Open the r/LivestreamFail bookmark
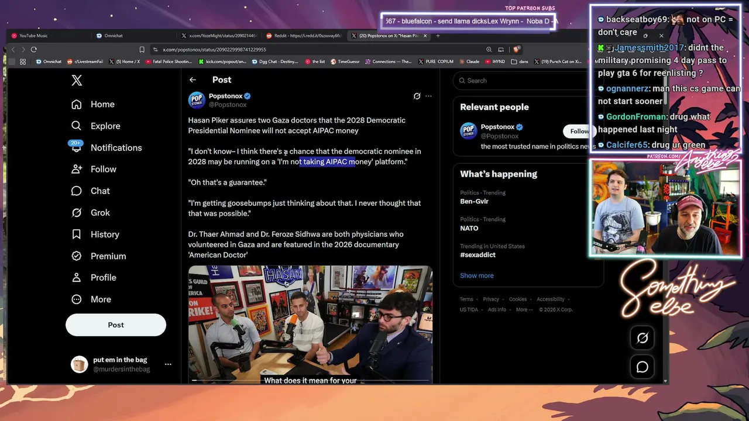749x421 pixels. pyautogui.click(x=85, y=61)
